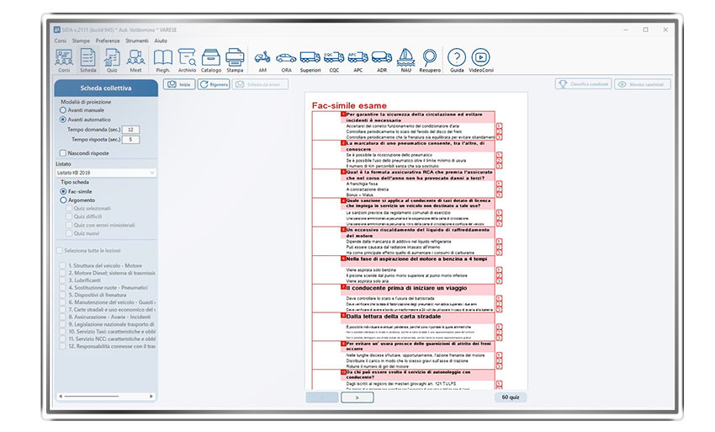Screen dimensions: 715x432
Task: Choose the Argomento radio option
Action: coord(63,200)
